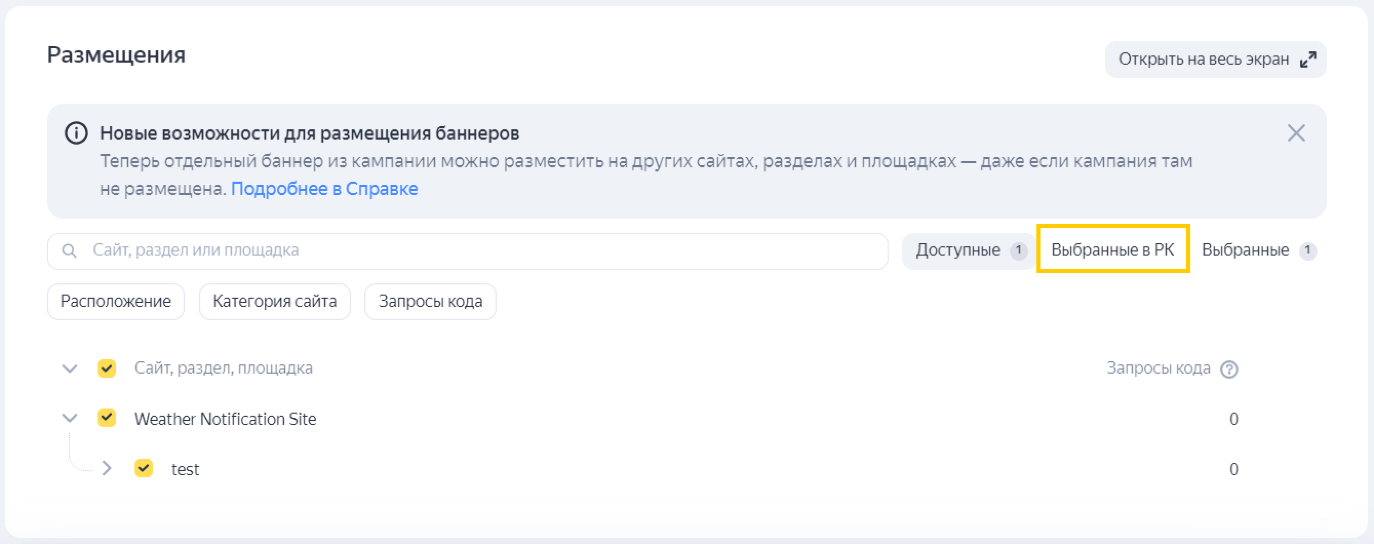Click the question mark help icon
Image resolution: width=1374 pixels, height=544 pixels.
[1229, 369]
